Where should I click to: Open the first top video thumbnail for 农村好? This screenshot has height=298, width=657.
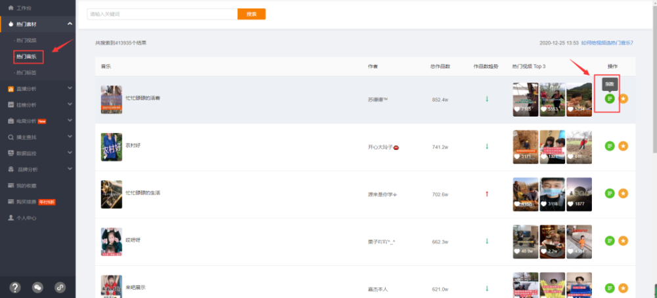(526, 147)
